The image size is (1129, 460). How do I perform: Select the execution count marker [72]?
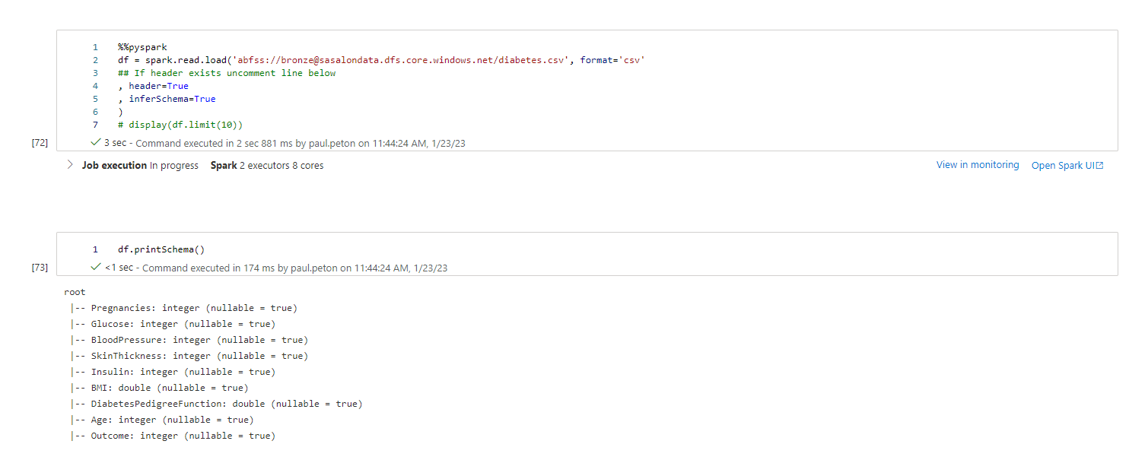(x=39, y=141)
